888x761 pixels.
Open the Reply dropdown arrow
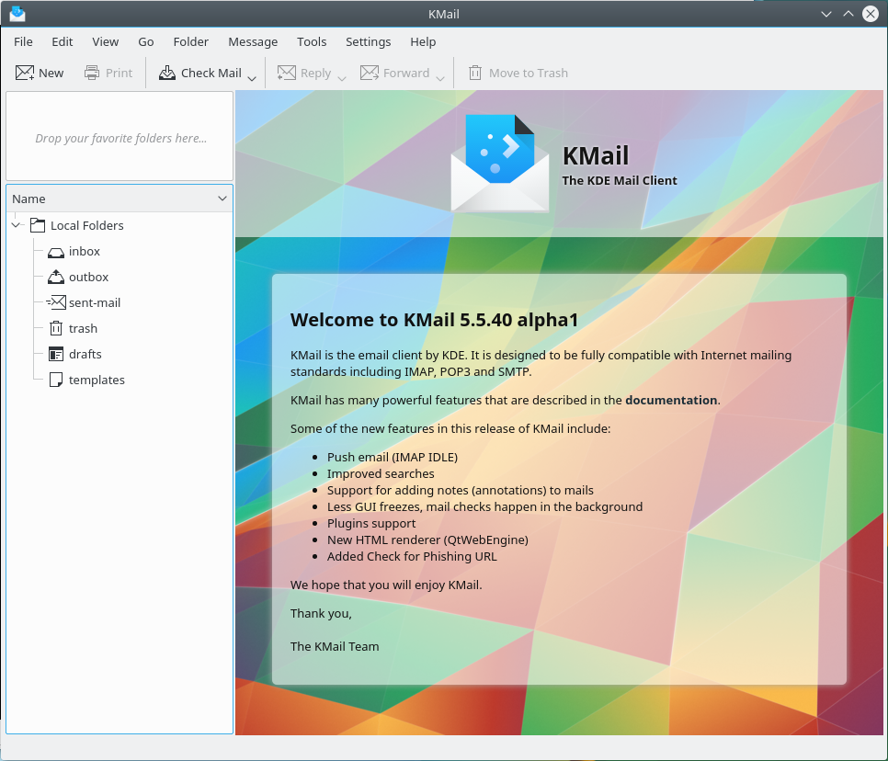point(342,77)
